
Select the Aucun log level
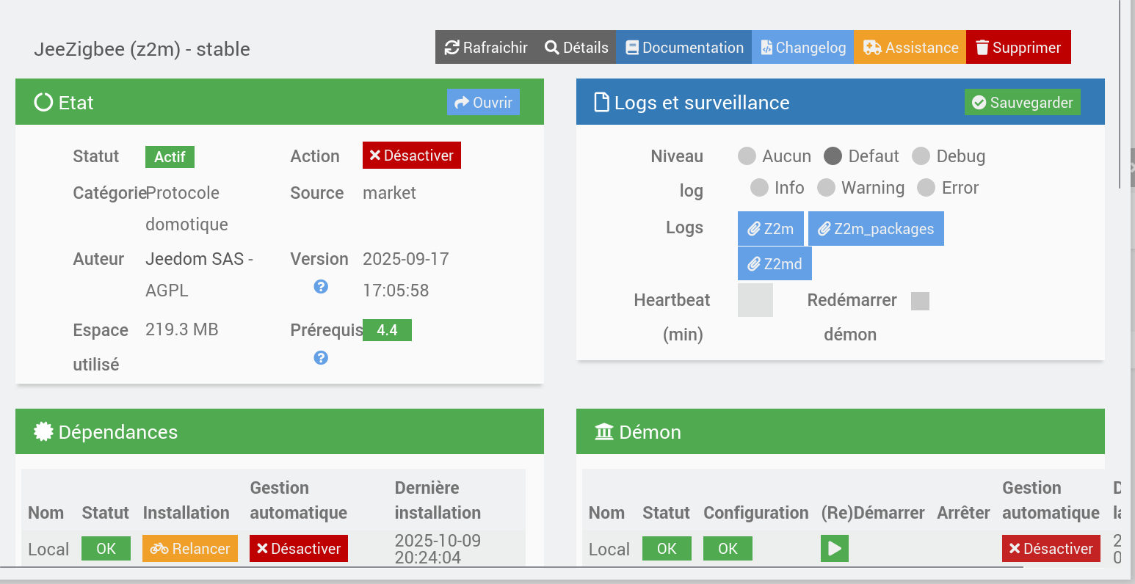tap(747, 156)
